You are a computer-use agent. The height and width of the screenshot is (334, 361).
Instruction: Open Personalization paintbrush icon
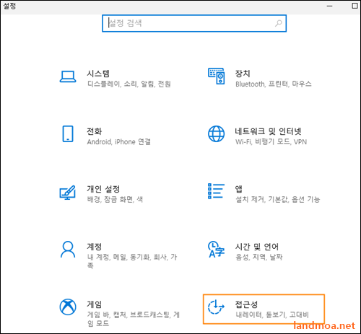68,193
